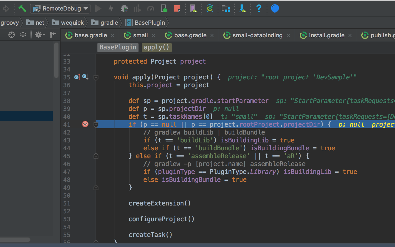
Task: Click the Debug bug icon
Action: coord(124,9)
